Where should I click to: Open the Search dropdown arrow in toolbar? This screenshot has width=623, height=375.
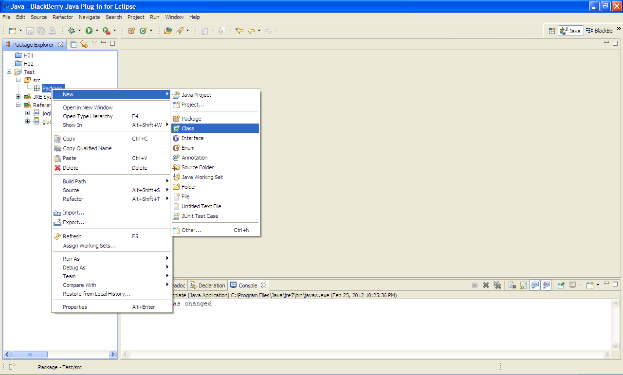(x=187, y=31)
